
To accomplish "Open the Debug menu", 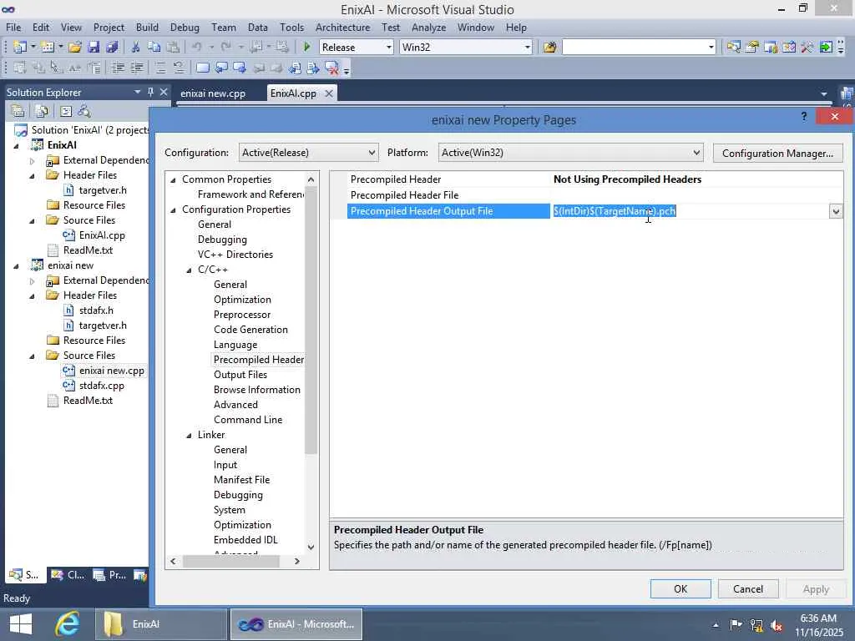I will click(185, 28).
